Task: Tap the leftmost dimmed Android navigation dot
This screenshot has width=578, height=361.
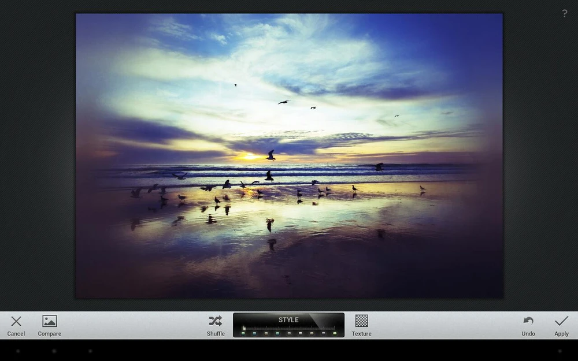Action: 18,351
